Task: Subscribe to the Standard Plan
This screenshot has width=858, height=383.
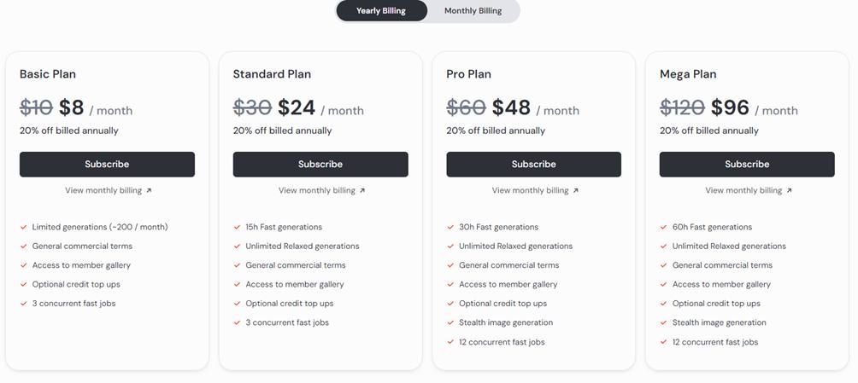Action: pyautogui.click(x=320, y=164)
